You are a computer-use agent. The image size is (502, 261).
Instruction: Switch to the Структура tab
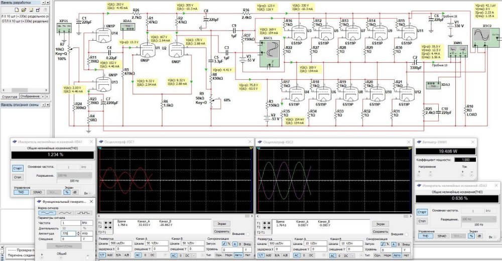point(10,96)
